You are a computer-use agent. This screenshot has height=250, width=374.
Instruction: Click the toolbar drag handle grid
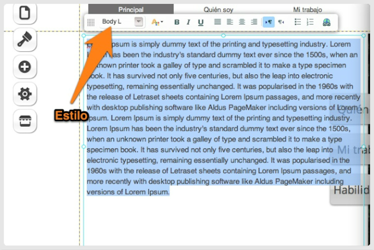pyautogui.click(x=91, y=22)
